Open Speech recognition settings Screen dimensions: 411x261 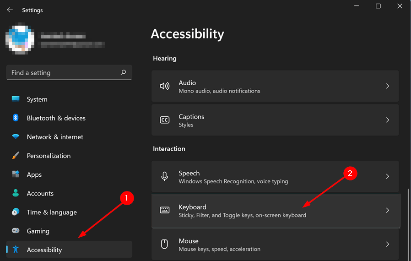coord(275,176)
